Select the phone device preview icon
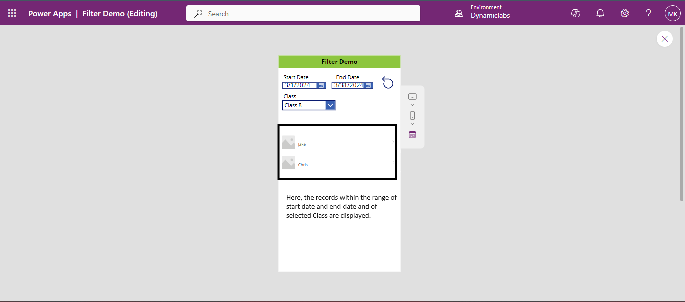 pos(412,115)
